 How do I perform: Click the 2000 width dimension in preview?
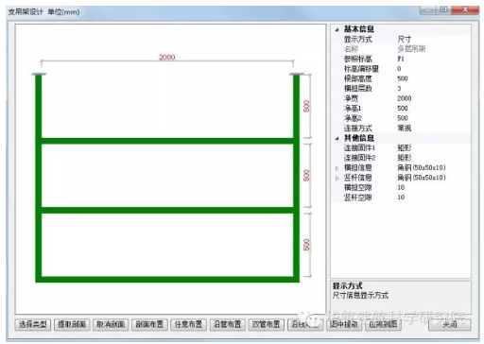[x=167, y=58]
